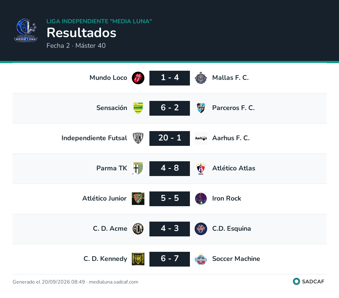Select the Sensación shield badge

[138, 108]
